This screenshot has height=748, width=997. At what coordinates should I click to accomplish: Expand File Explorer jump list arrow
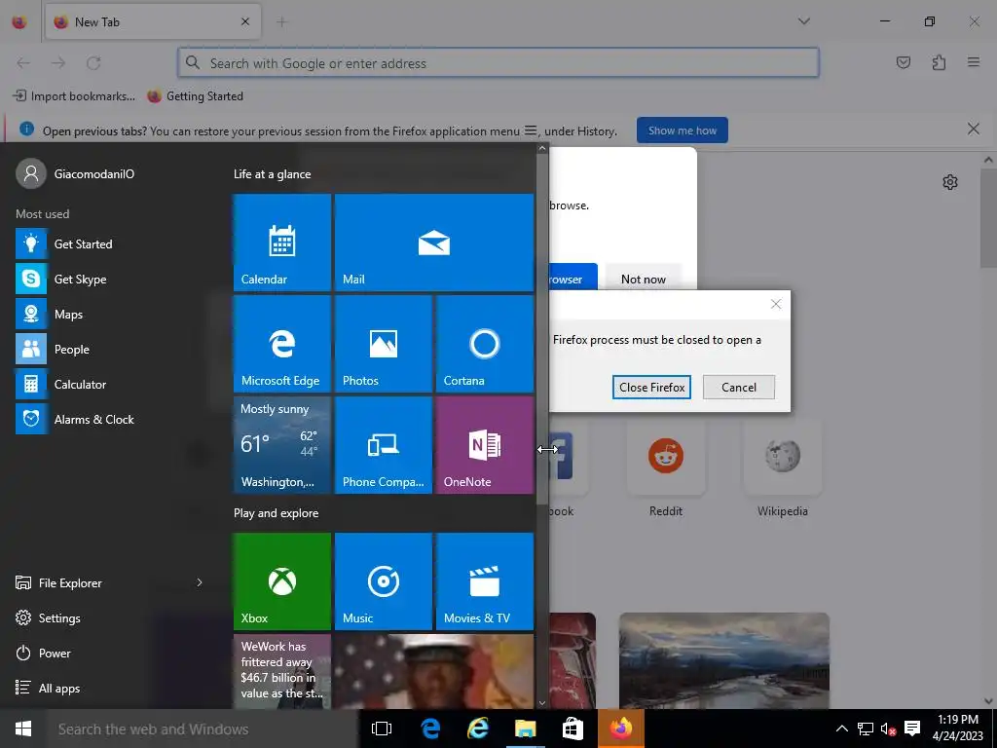pyautogui.click(x=200, y=582)
